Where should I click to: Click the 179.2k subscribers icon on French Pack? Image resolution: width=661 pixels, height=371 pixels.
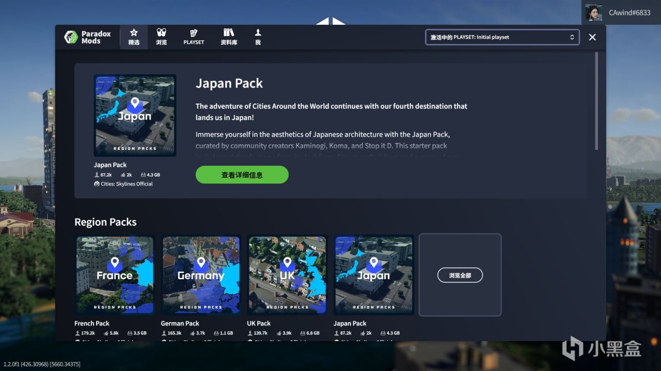77,333
